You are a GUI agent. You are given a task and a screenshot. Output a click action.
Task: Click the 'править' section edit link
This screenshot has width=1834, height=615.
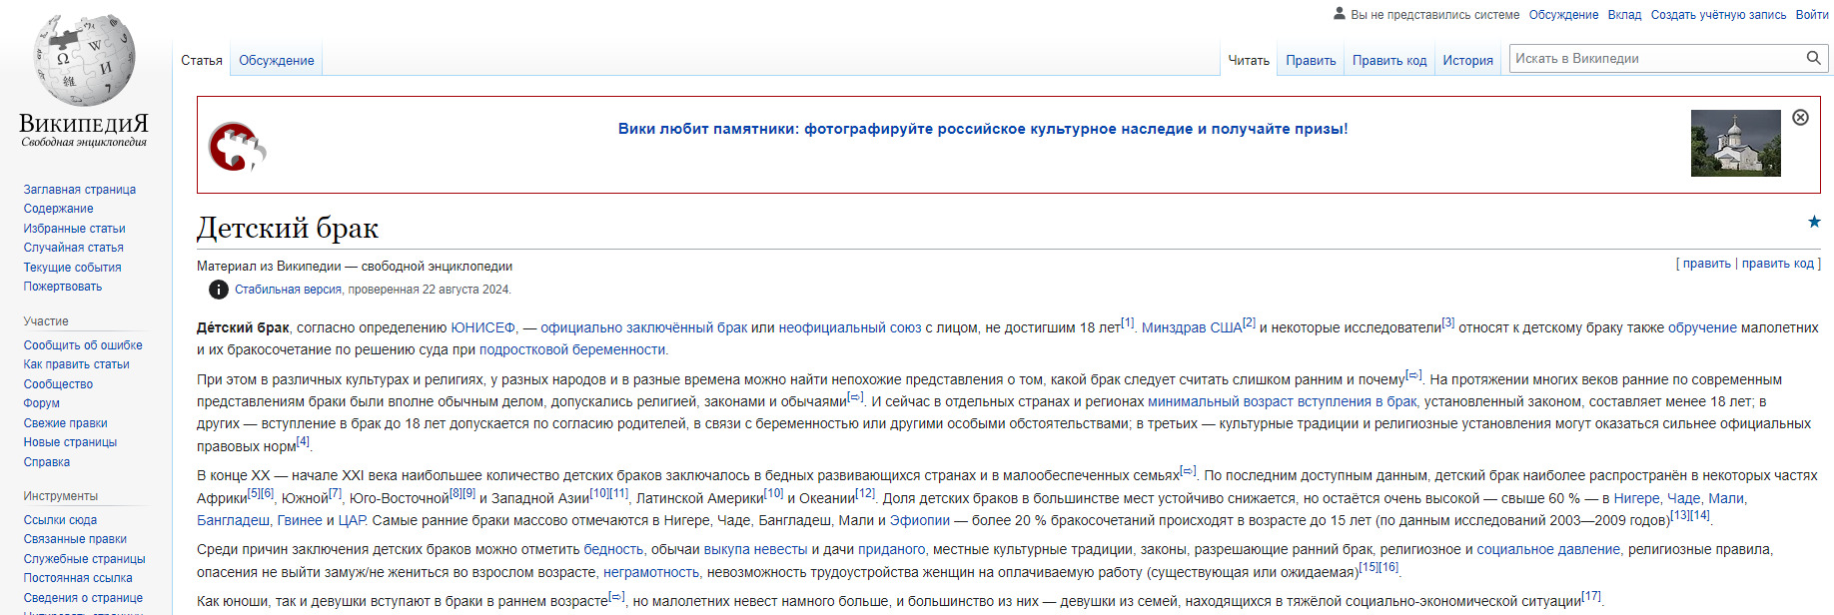pos(1706,264)
